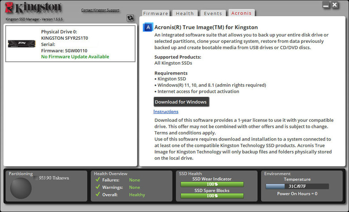Close the Kingston SSD Manager window

coord(335,5)
